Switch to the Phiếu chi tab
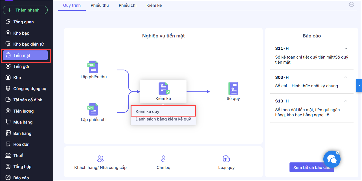The image size is (362, 181). [x=128, y=5]
